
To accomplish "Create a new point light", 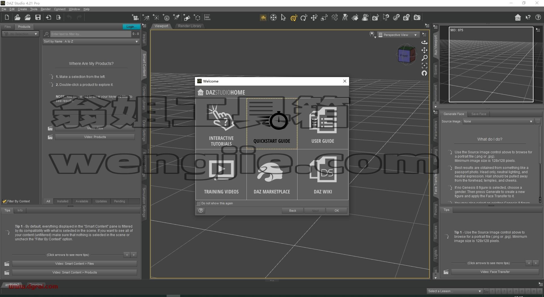I will pos(156,18).
